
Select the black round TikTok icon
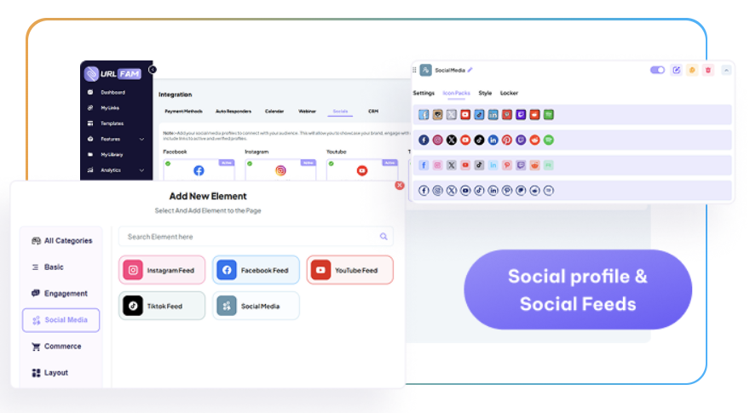tap(479, 140)
